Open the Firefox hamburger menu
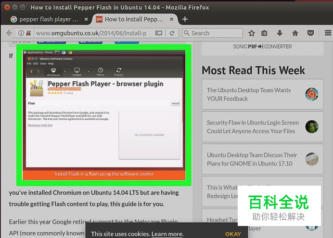 pos(328,33)
